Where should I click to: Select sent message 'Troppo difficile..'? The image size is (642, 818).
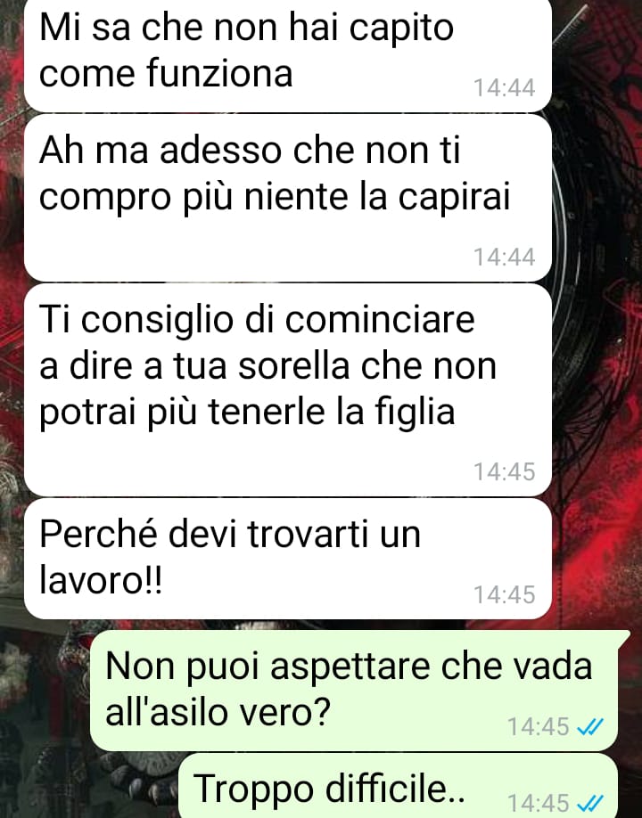tap(399, 786)
